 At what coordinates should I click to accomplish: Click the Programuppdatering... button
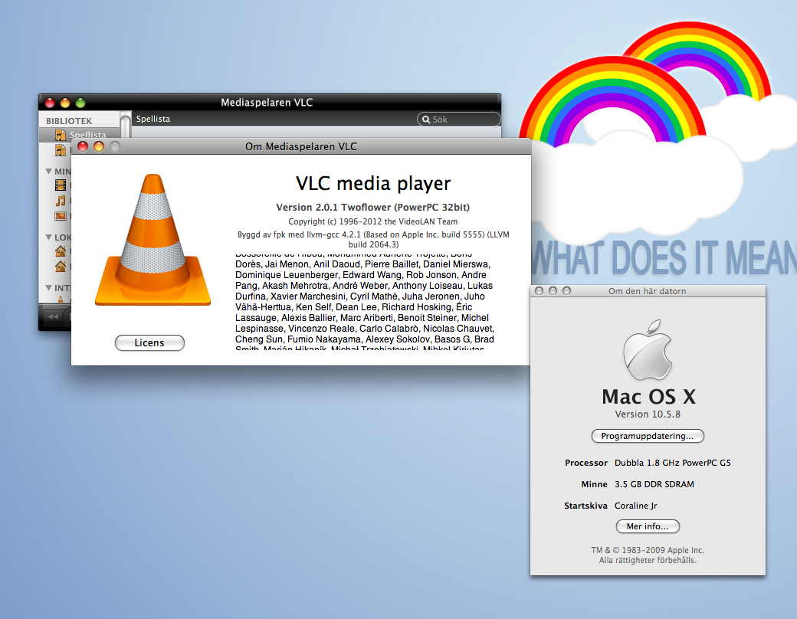[648, 436]
